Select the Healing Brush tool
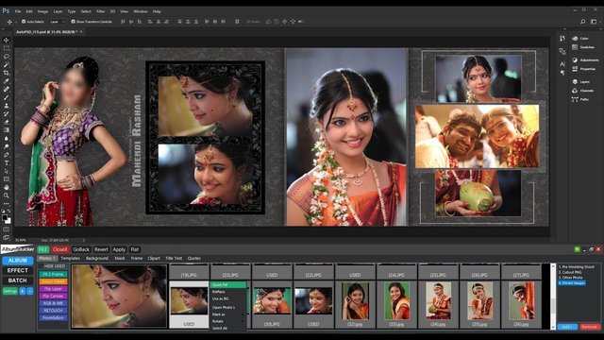This screenshot has height=340, width=604. click(7, 89)
